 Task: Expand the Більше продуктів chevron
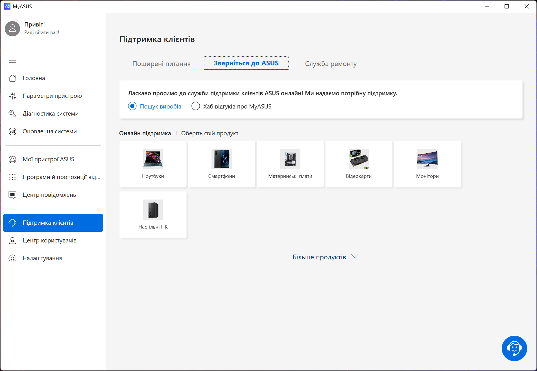pos(355,257)
